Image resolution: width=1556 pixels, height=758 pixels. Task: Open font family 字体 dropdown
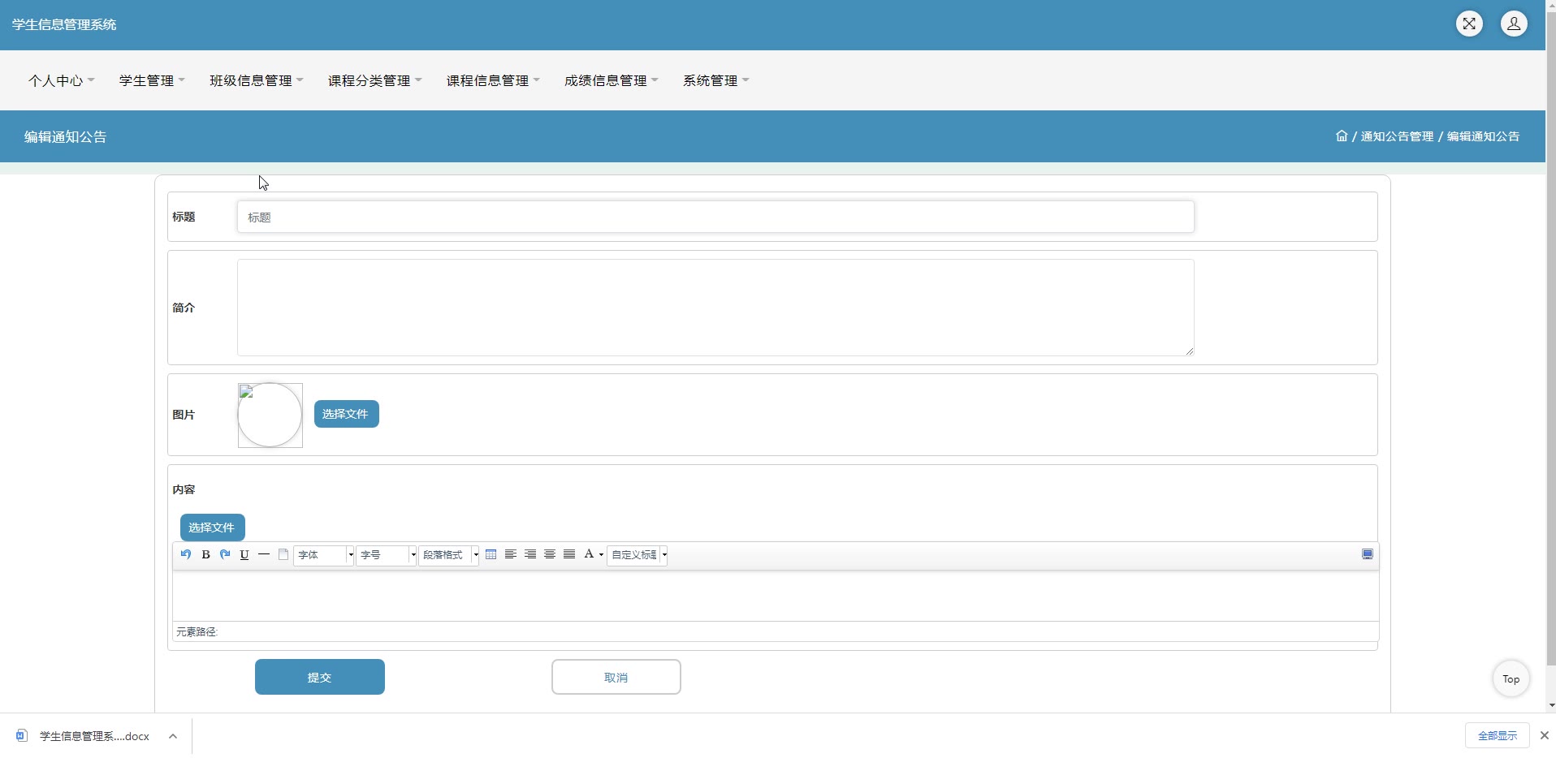click(324, 555)
